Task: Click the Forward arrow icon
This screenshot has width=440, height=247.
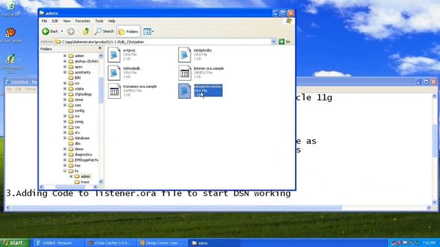Action: [x=71, y=32]
